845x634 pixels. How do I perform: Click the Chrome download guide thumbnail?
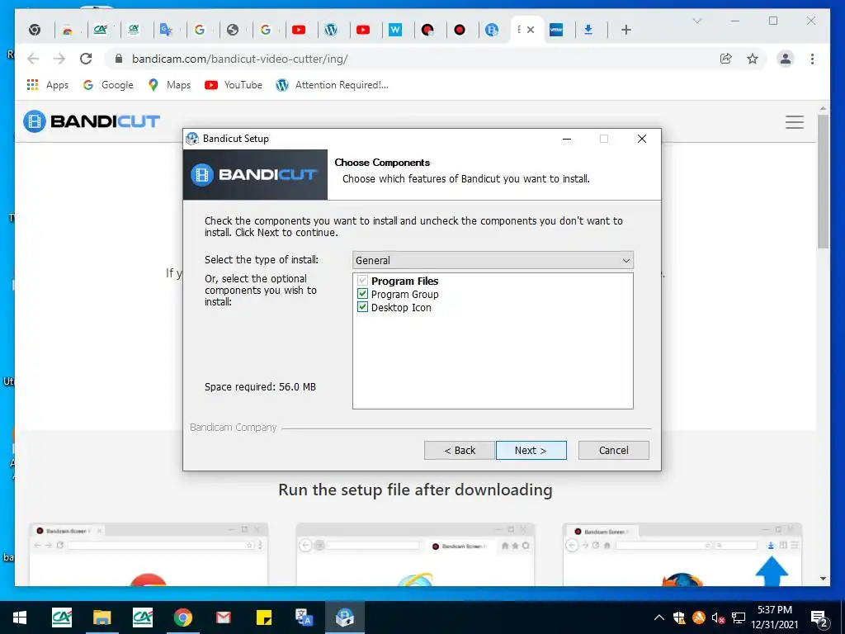pos(149,554)
